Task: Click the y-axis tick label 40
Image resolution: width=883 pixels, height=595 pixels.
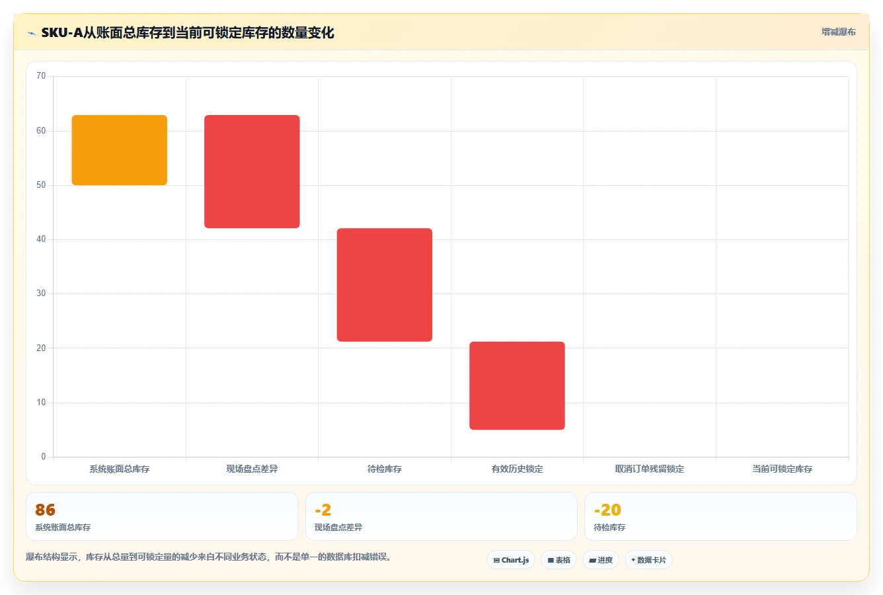Action: tap(41, 239)
